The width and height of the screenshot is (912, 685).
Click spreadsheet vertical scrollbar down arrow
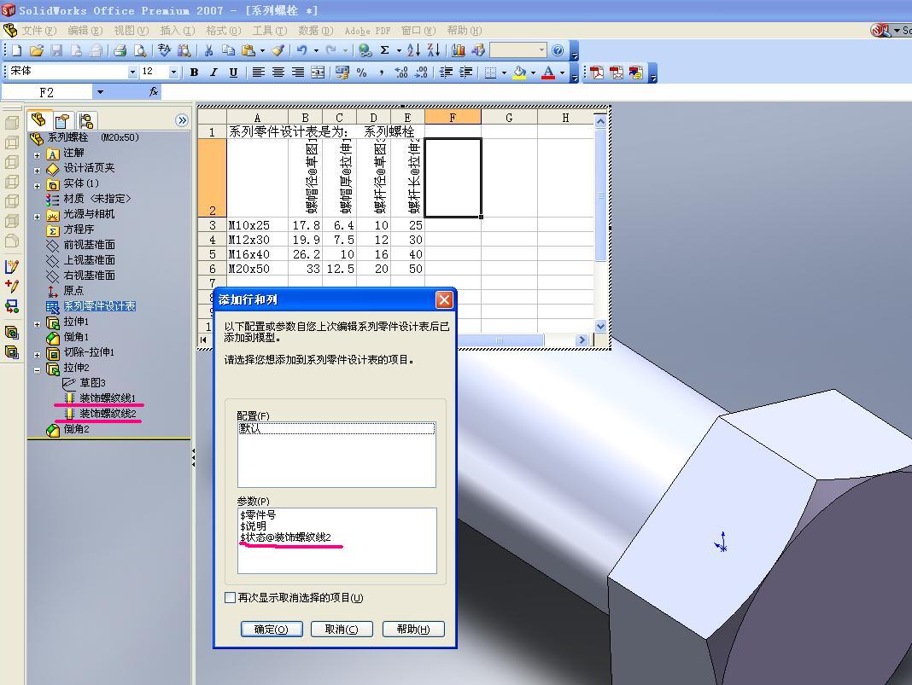600,327
